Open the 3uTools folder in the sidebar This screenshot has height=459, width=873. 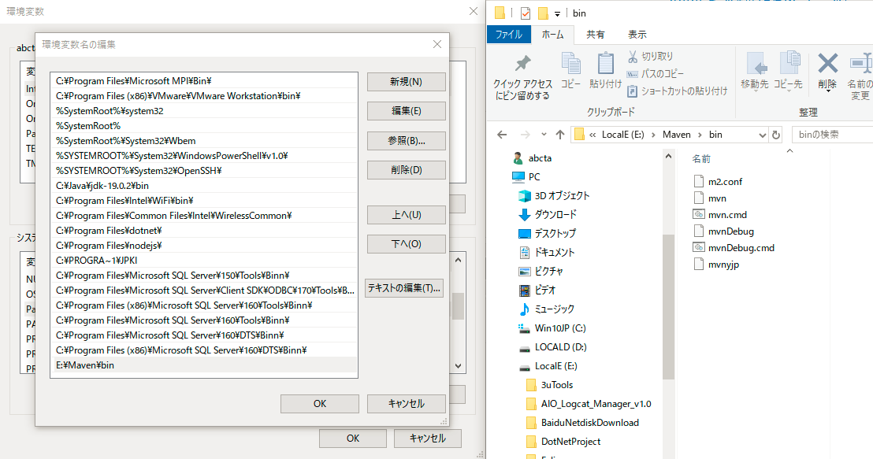tap(549, 385)
